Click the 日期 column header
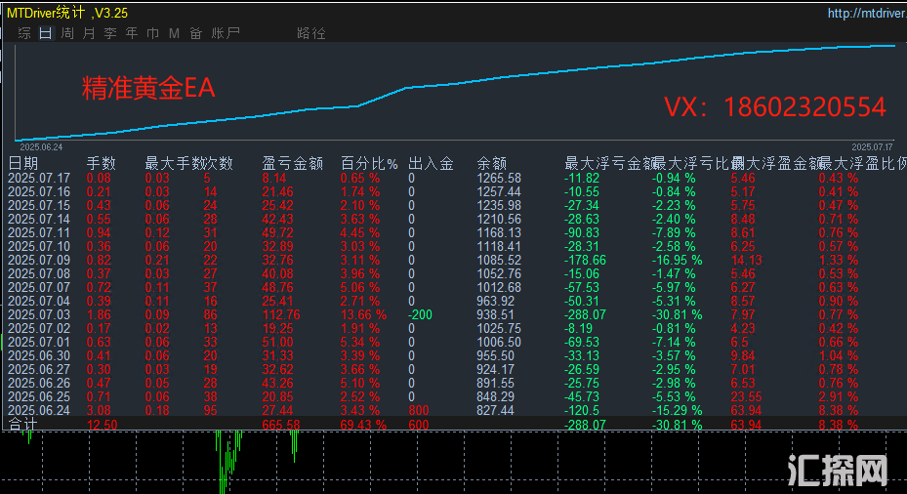 point(23,164)
